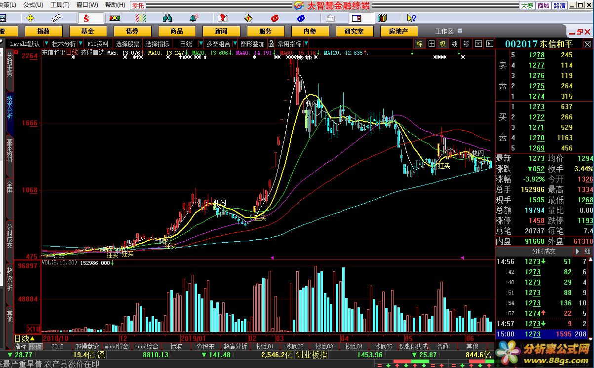Click the window layout panel icon

(x=356, y=18)
